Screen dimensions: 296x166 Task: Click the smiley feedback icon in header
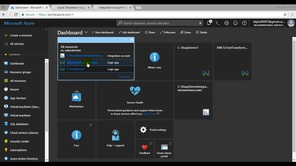tap(235, 23)
